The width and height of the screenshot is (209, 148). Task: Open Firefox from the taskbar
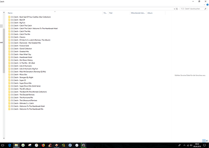coord(43,145)
